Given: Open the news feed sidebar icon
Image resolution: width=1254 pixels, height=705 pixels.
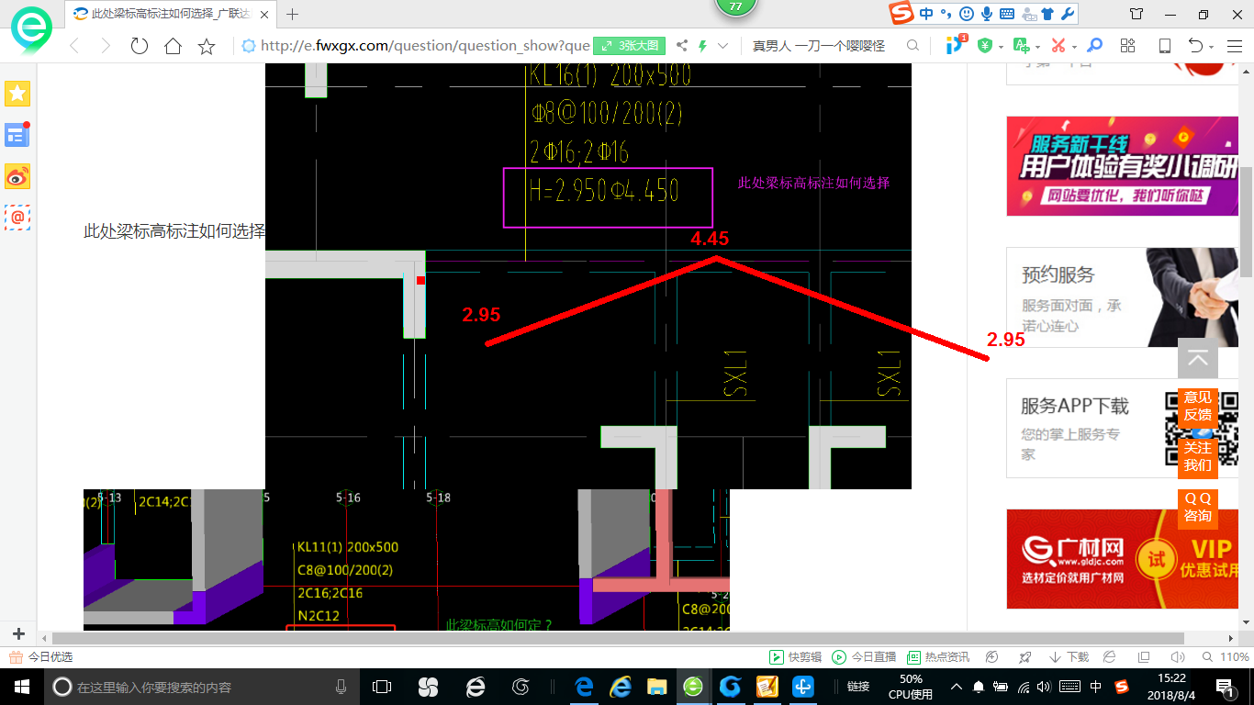Looking at the screenshot, I should point(17,135).
